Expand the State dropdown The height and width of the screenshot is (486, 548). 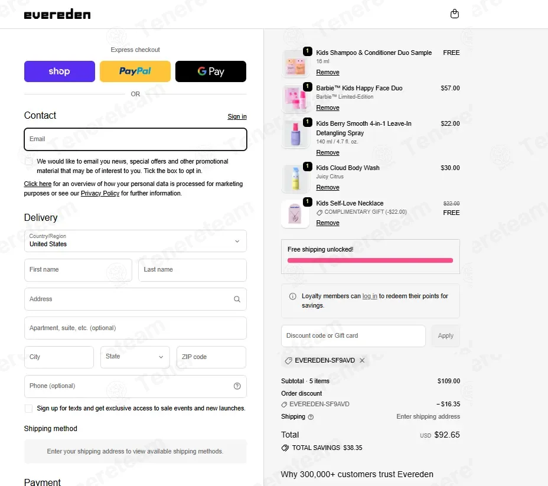135,357
